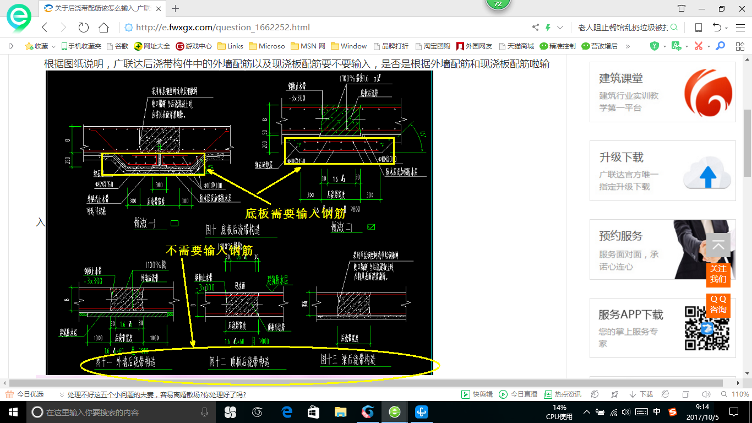Open the skin changer shirt icon
Viewport: 752px width, 423px height.
[682, 8]
